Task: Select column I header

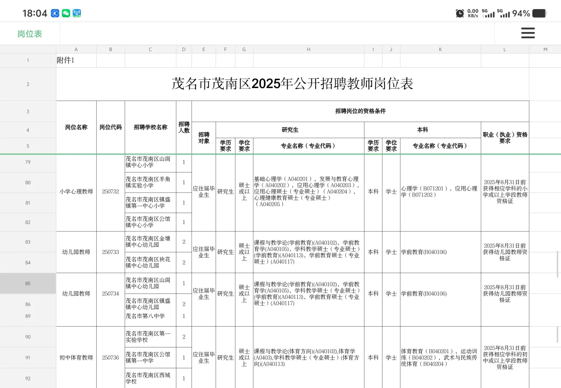Action: [373, 50]
